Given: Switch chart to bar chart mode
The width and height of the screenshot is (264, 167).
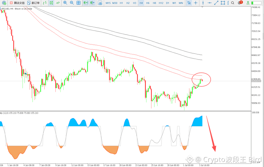Looking at the screenshot, I should 45,3.
